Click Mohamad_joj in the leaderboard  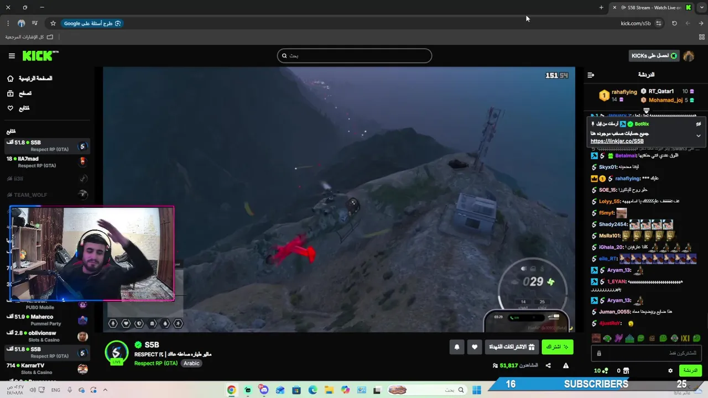(x=665, y=100)
